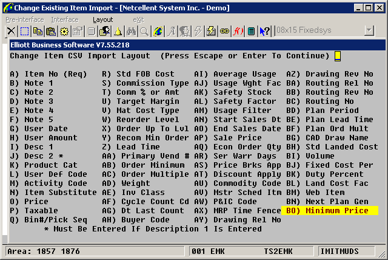The image size is (388, 260).
Task: Click the application icon in title bar
Action: (8, 8)
